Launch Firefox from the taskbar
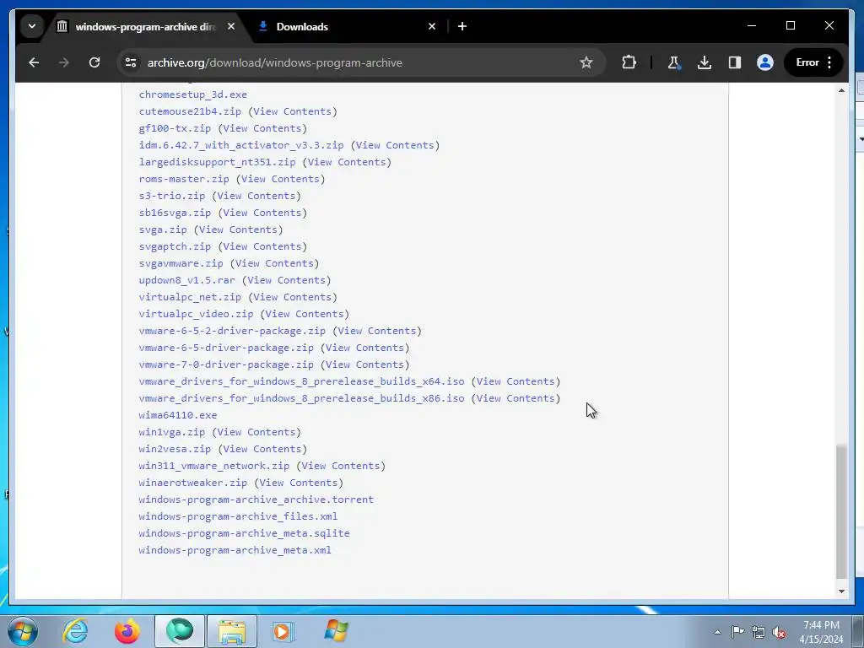Image resolution: width=864 pixels, height=648 pixels. [x=127, y=631]
